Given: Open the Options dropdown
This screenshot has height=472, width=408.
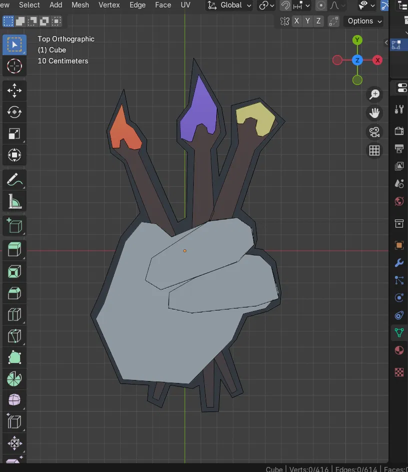Looking at the screenshot, I should pyautogui.click(x=364, y=21).
